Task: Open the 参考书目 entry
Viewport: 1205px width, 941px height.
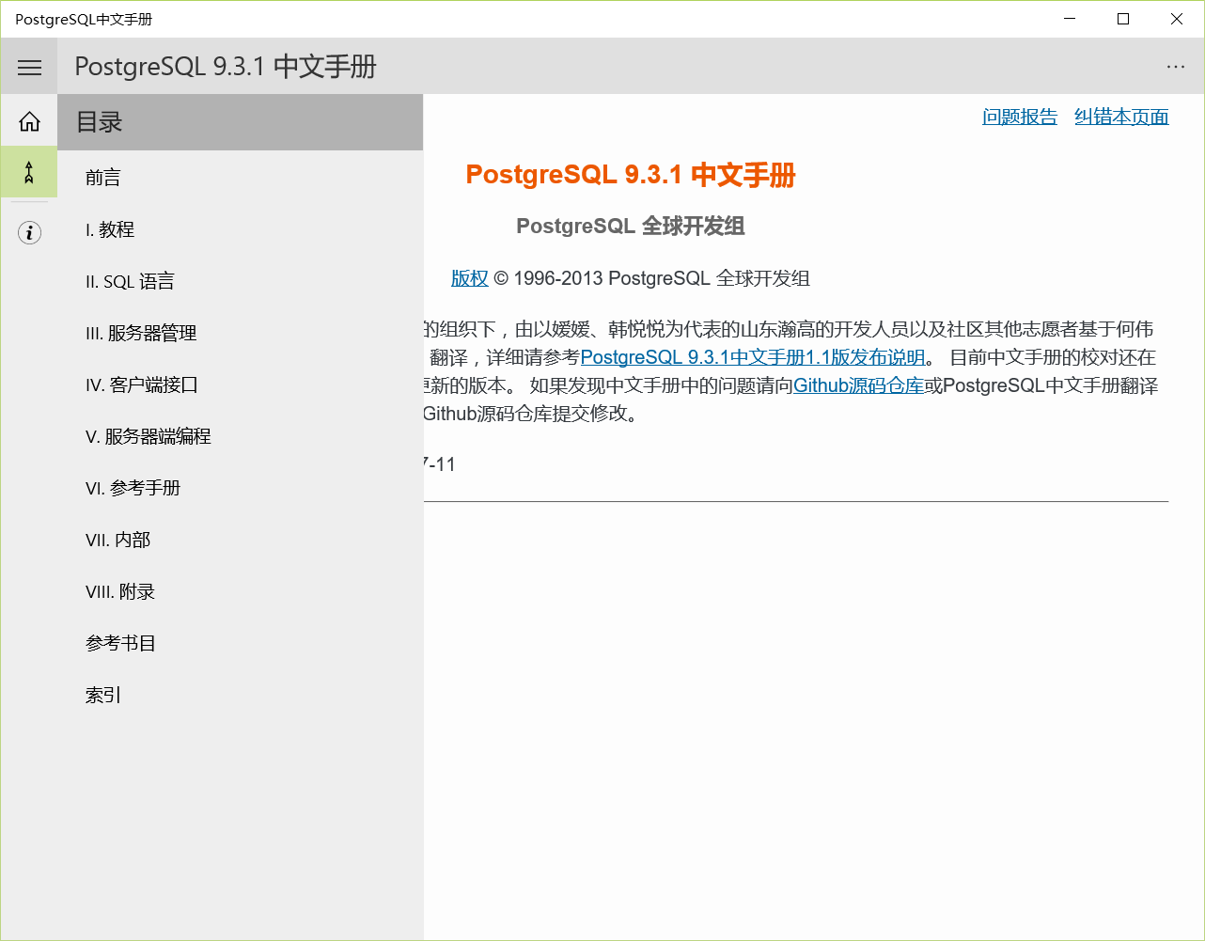Action: (x=241, y=643)
